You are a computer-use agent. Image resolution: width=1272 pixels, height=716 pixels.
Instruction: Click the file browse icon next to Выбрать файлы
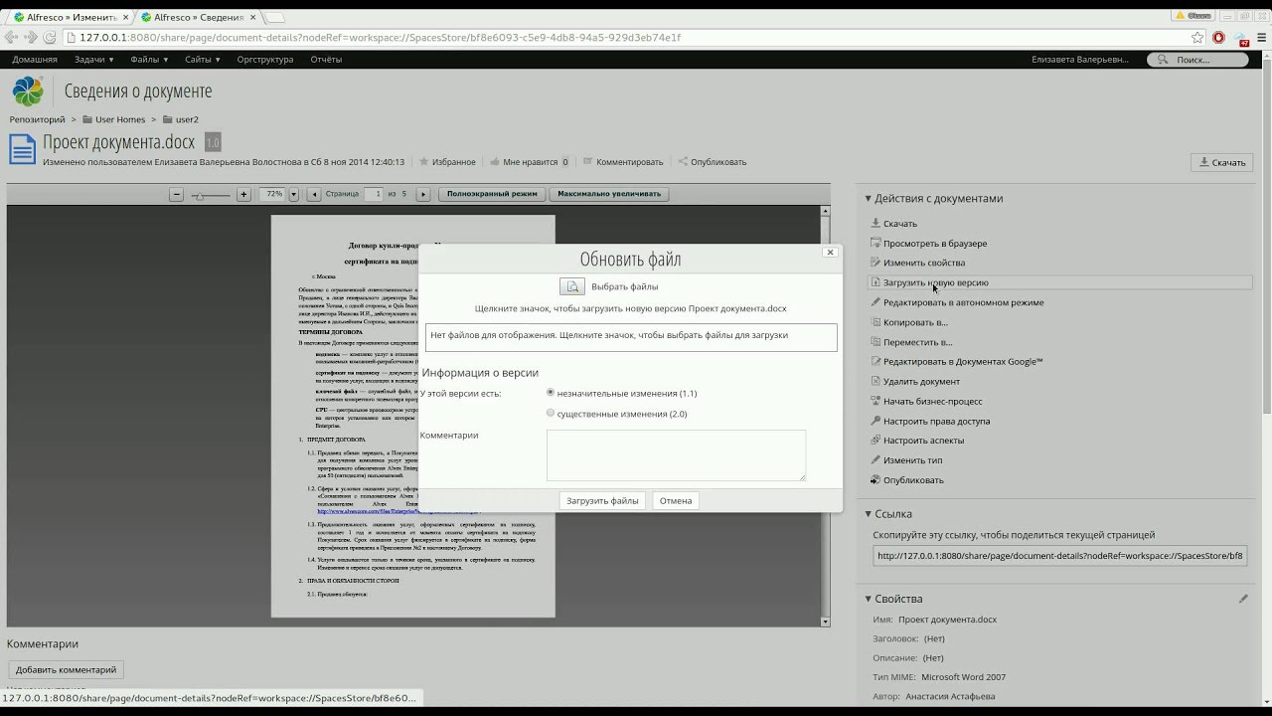[571, 286]
